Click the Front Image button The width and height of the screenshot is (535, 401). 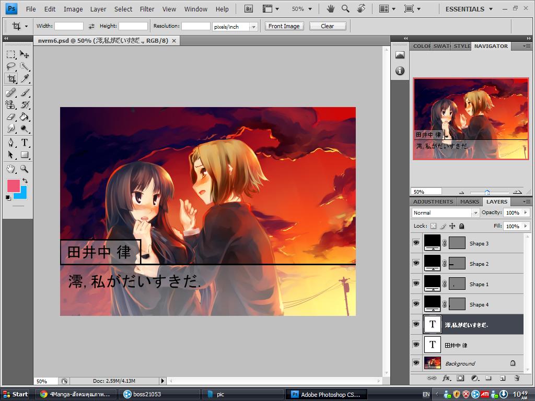click(x=284, y=26)
